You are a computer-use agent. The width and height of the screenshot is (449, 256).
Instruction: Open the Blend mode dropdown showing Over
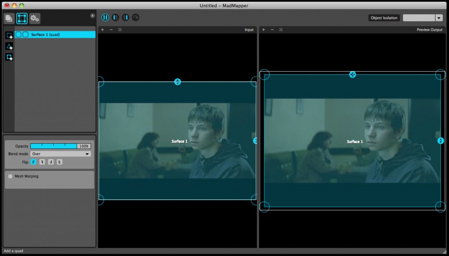tap(61, 154)
